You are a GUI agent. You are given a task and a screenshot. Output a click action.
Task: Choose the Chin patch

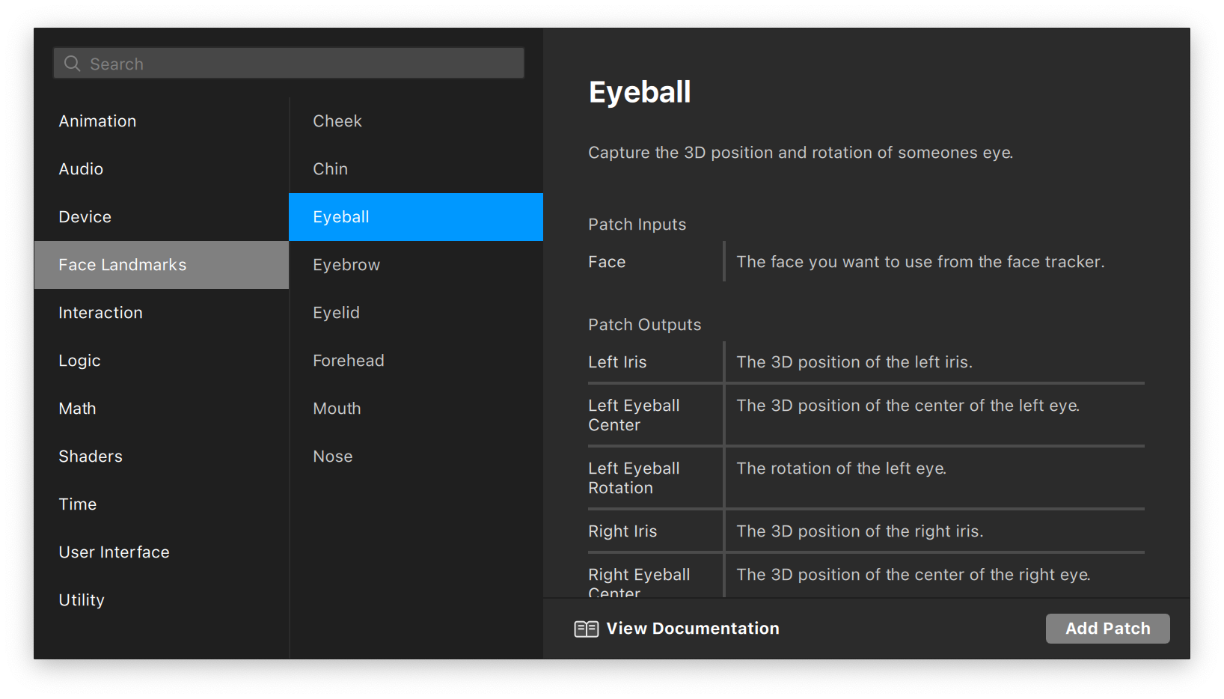pyautogui.click(x=330, y=169)
